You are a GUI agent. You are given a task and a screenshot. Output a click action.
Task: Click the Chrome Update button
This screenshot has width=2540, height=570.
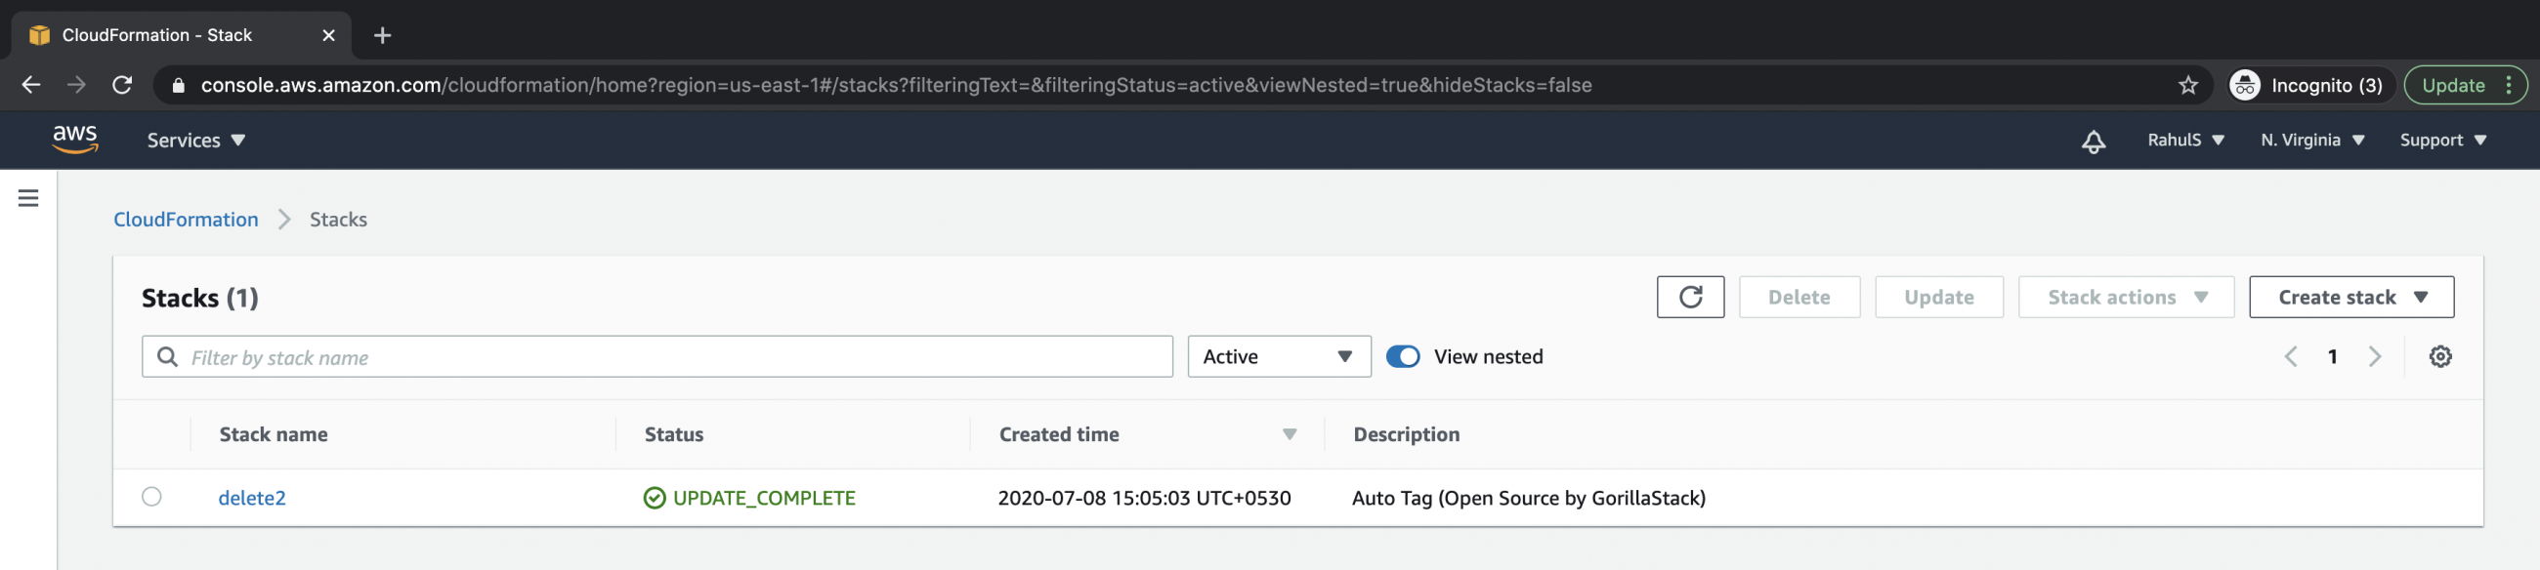(x=2464, y=86)
